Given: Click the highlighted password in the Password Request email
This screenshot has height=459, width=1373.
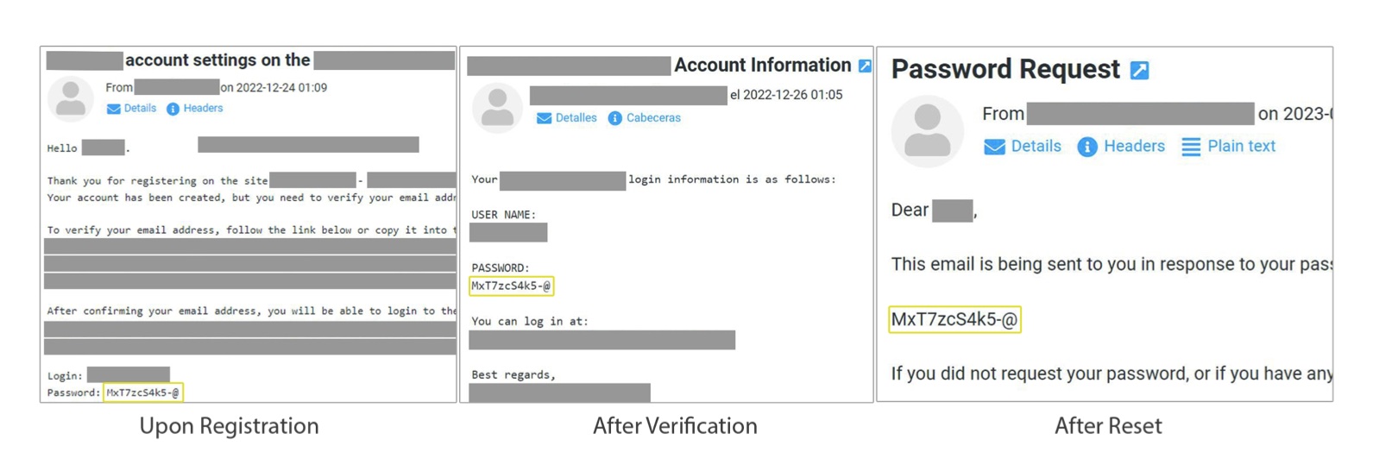Looking at the screenshot, I should (954, 319).
